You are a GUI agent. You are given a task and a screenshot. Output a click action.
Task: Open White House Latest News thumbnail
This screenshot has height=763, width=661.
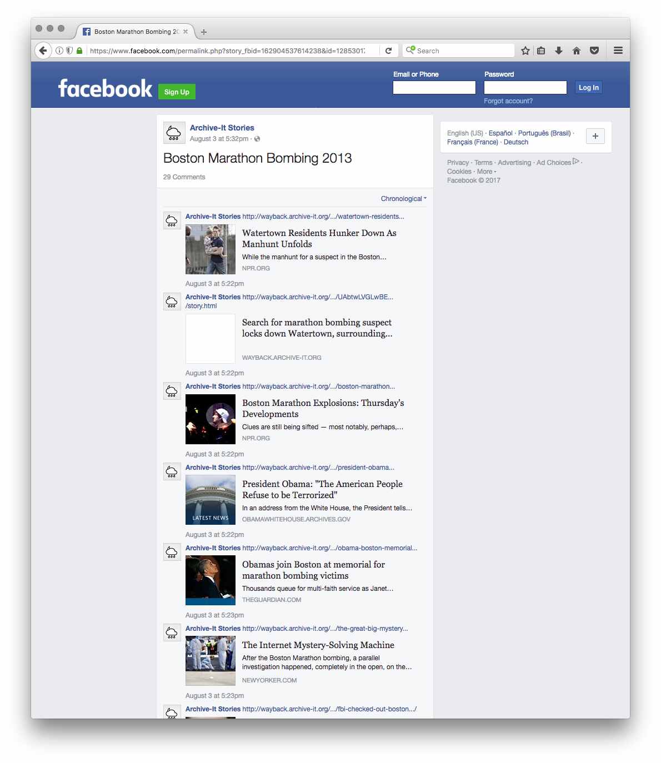tap(211, 500)
